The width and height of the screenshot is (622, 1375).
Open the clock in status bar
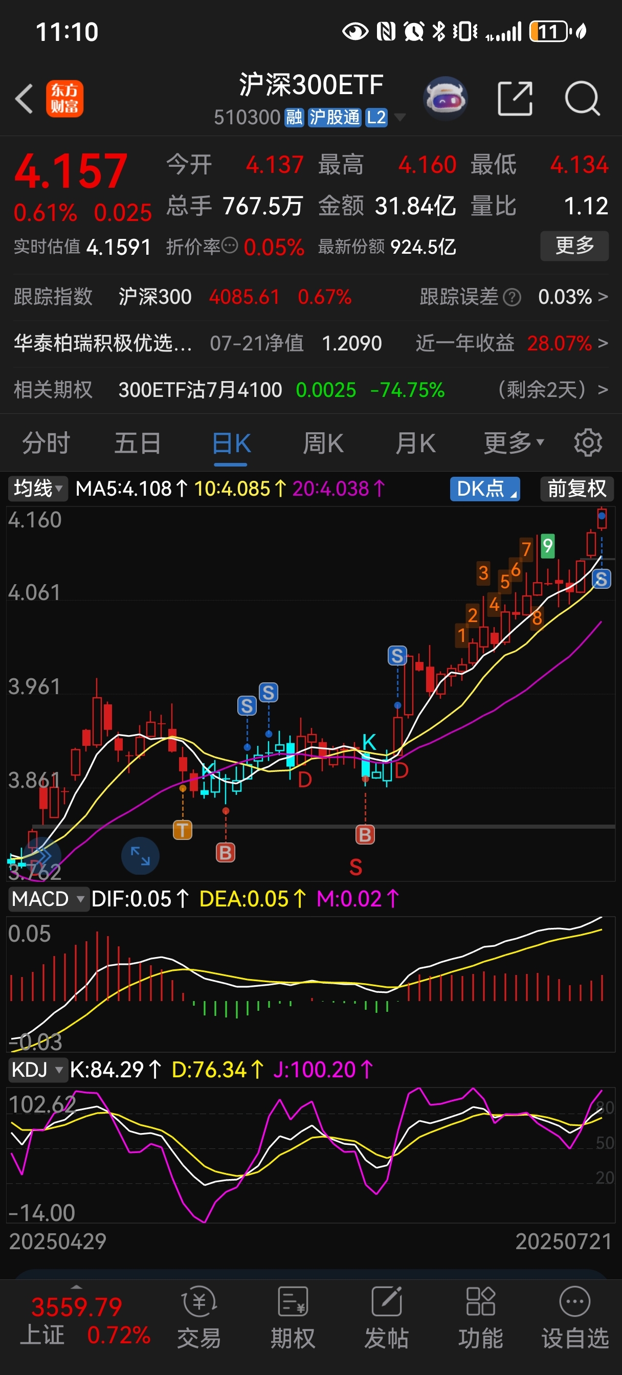pyautogui.click(x=68, y=32)
